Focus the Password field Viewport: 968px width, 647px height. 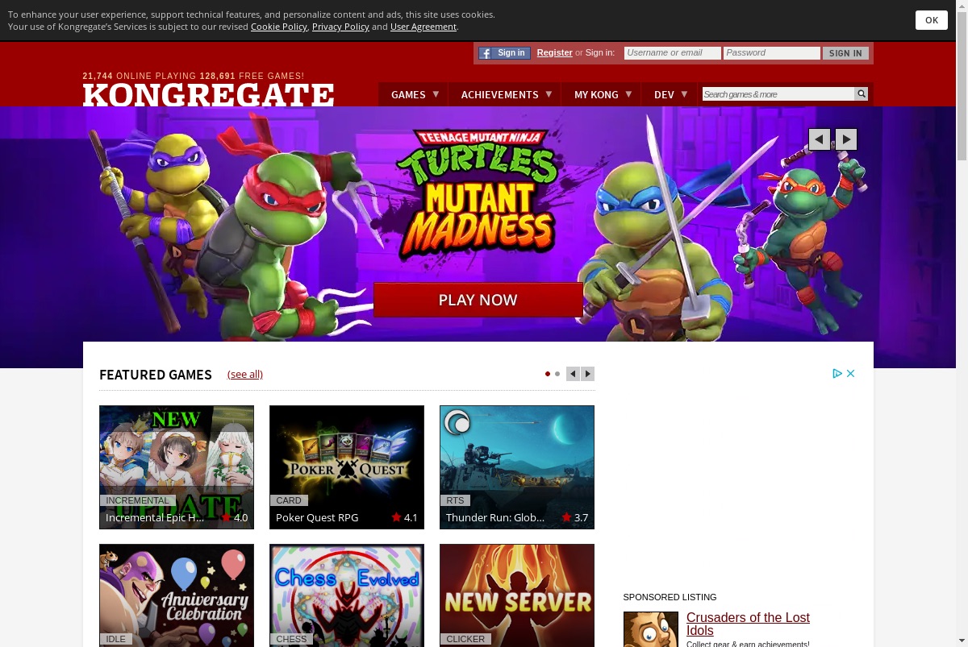click(x=772, y=53)
